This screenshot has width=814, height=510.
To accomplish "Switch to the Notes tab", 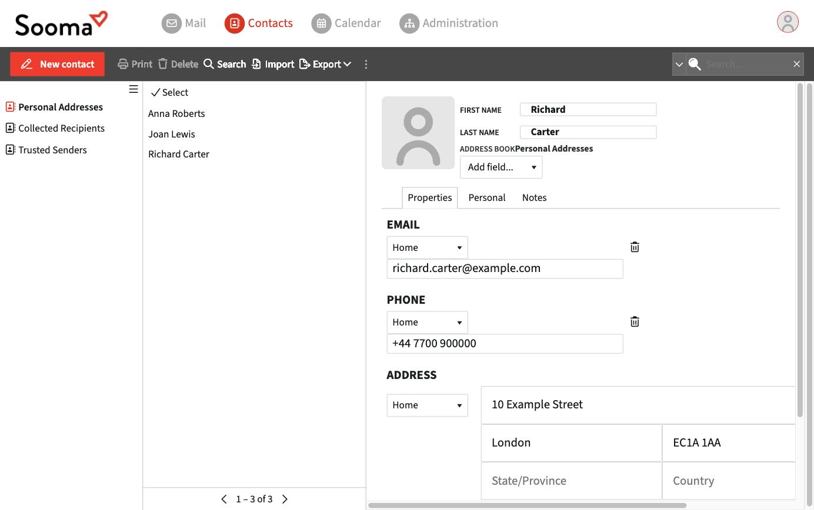I will point(534,197).
